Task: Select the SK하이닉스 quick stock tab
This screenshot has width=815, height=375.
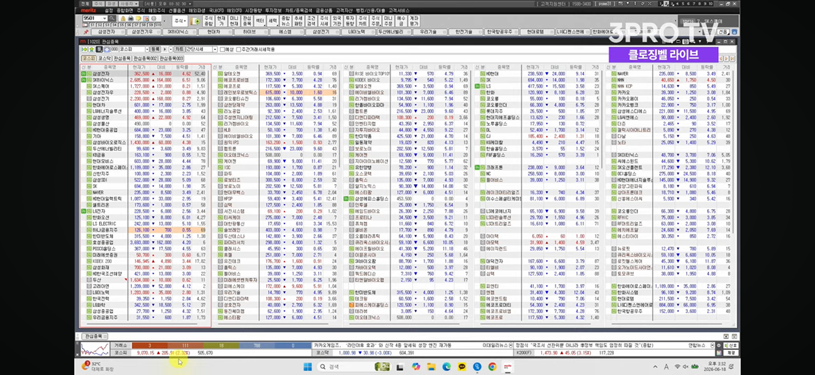Action: point(179,32)
